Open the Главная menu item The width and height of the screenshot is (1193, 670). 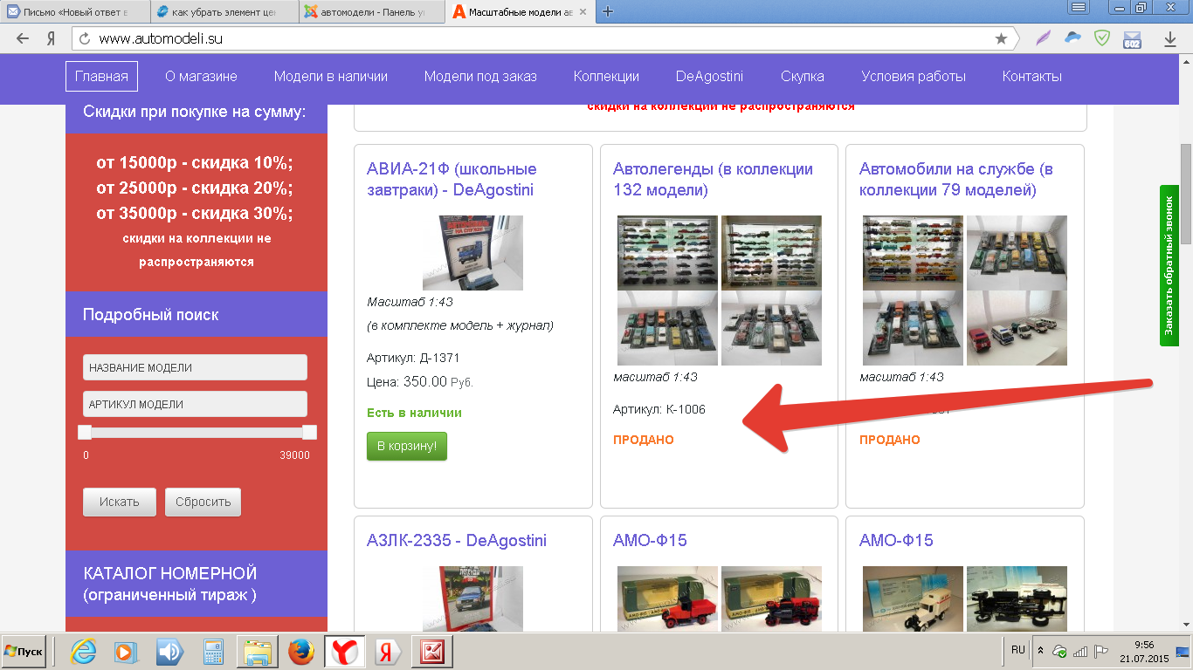101,76
